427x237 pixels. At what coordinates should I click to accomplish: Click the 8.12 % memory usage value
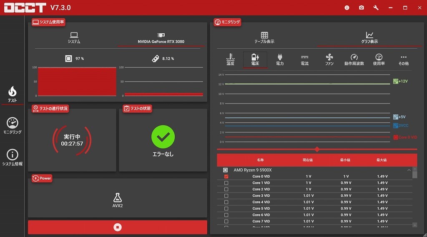(168, 59)
